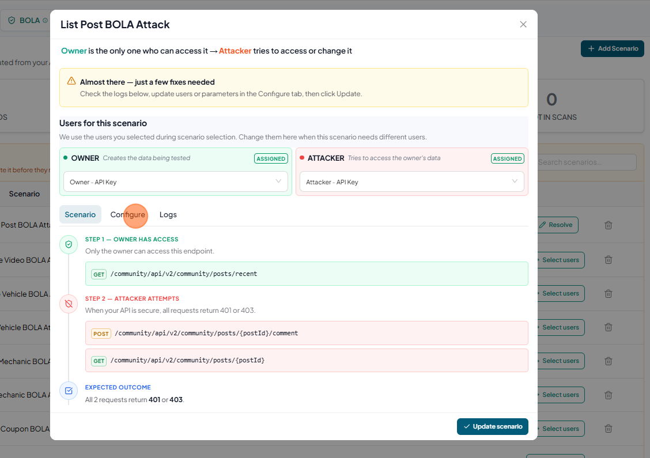Click the Owner ASSIGNED status badge

[x=270, y=158]
